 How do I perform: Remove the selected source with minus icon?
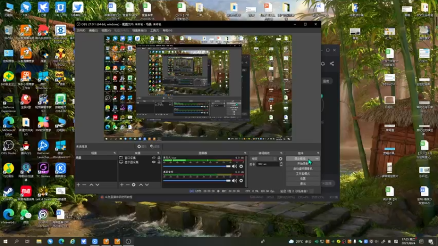point(128,185)
